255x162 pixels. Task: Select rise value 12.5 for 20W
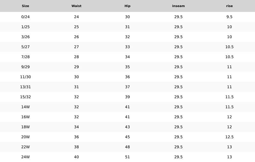click(229, 137)
